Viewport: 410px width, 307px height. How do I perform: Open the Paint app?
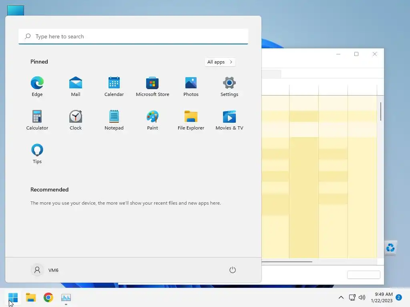click(x=153, y=120)
